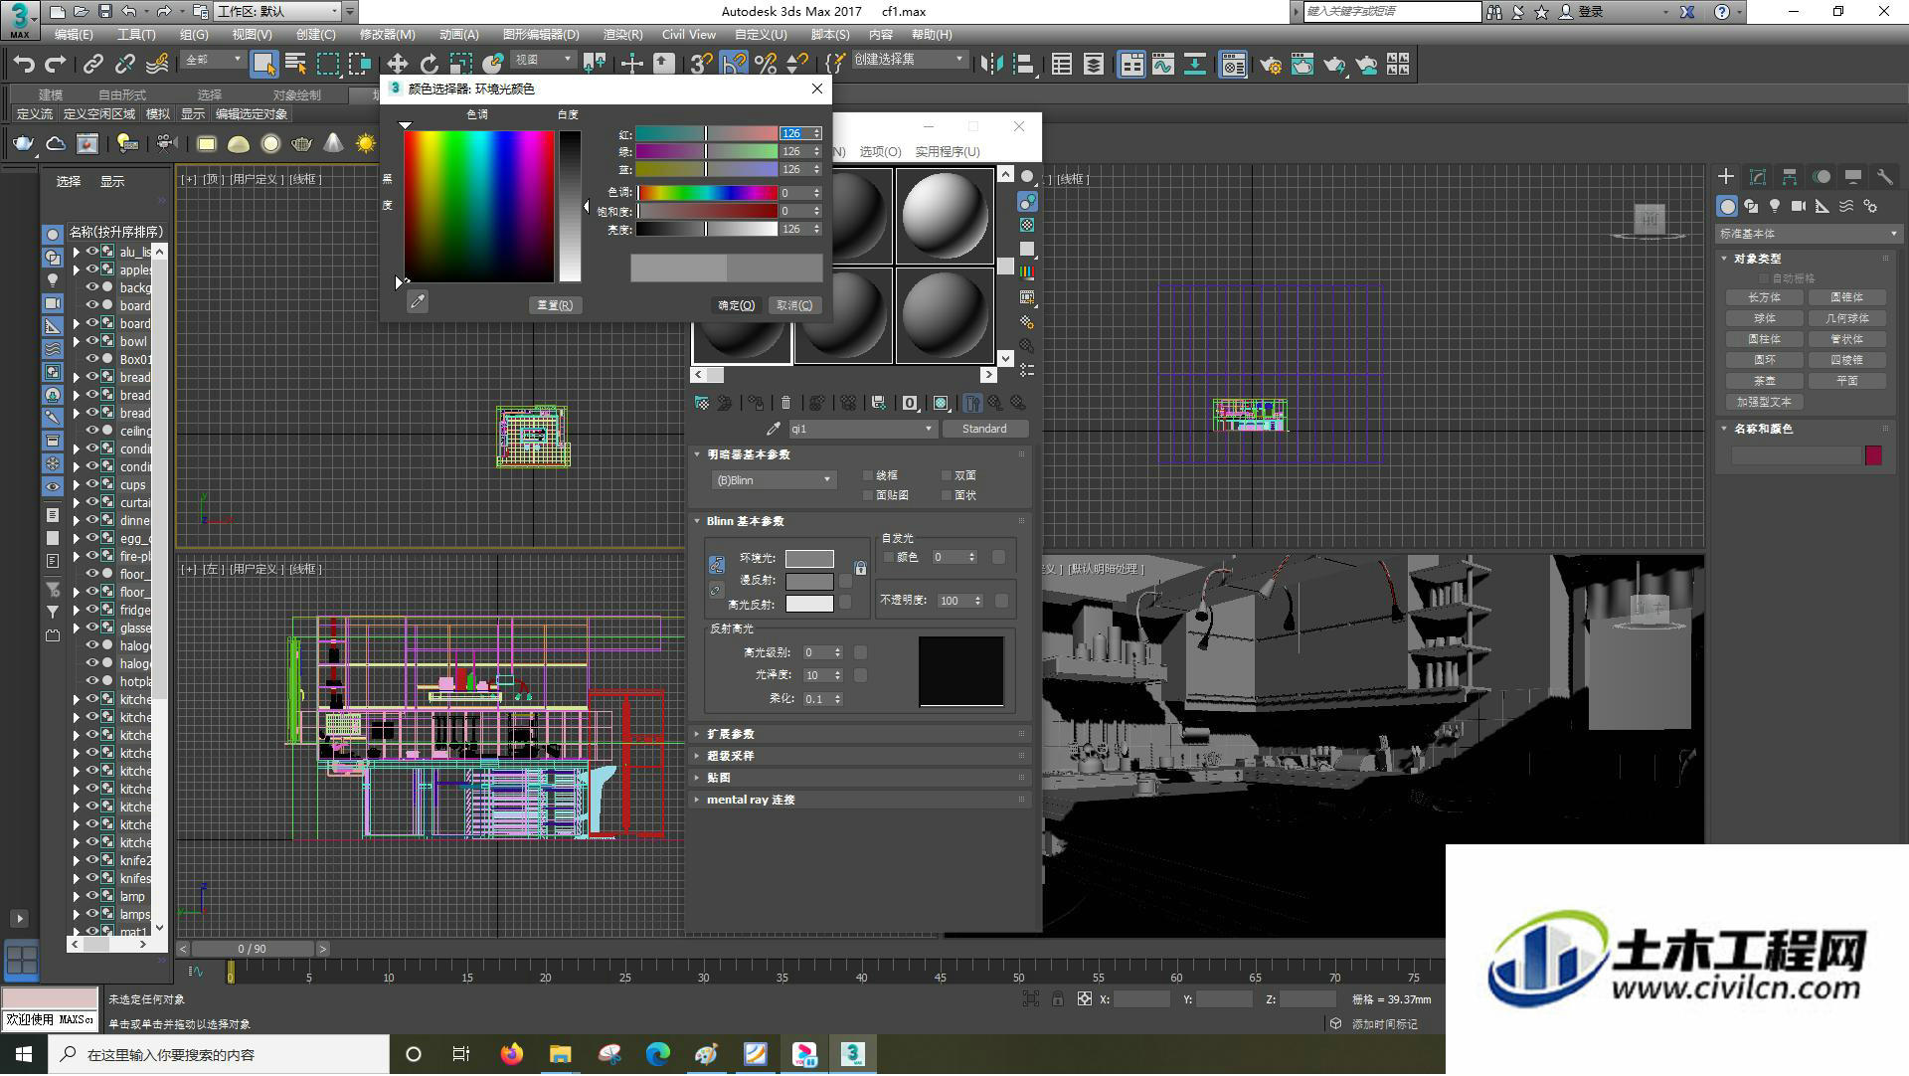Open the 全部 selection filter dropdown
Screen dimensions: 1909x1076
pos(213,61)
